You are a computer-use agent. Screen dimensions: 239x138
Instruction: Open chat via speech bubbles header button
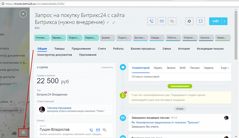(172, 21)
